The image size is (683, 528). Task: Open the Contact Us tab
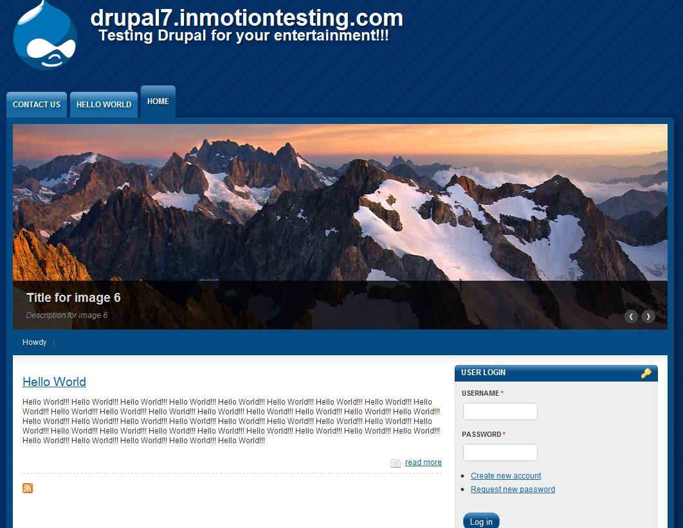click(37, 105)
